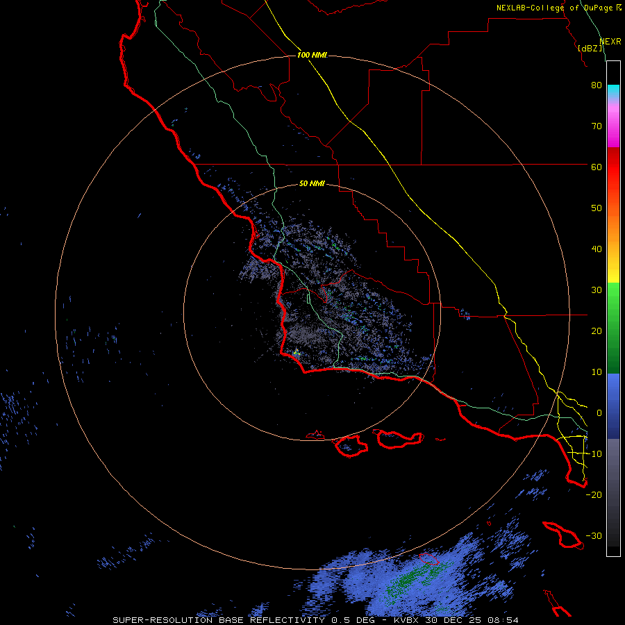Click the 20 value on the dBZ scale
The height and width of the screenshot is (625, 625).
pos(597,331)
